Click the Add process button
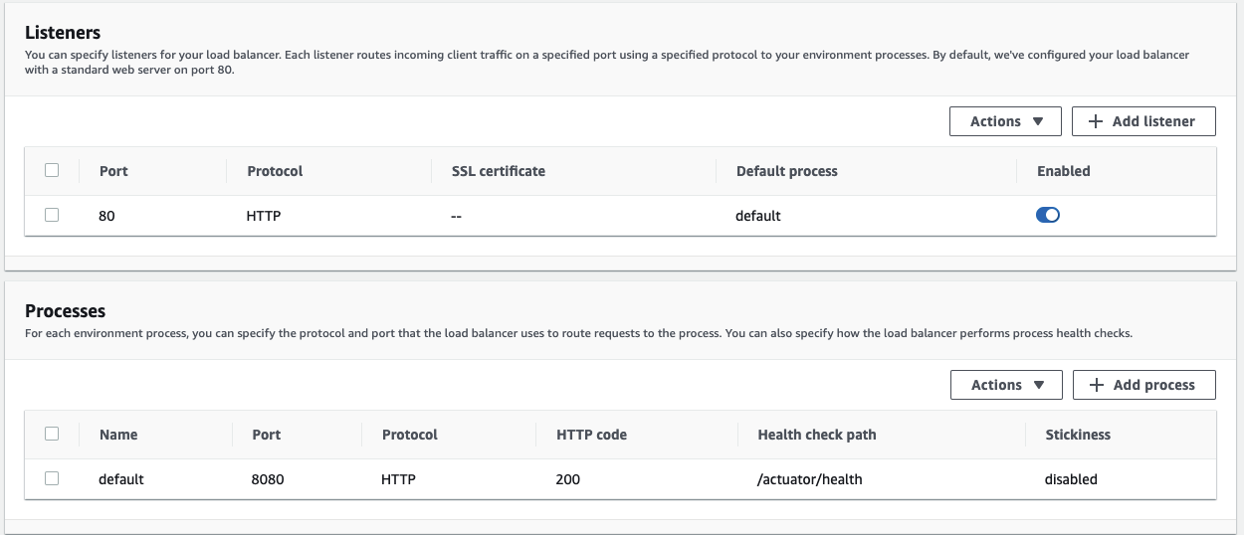1244x535 pixels. [1144, 385]
